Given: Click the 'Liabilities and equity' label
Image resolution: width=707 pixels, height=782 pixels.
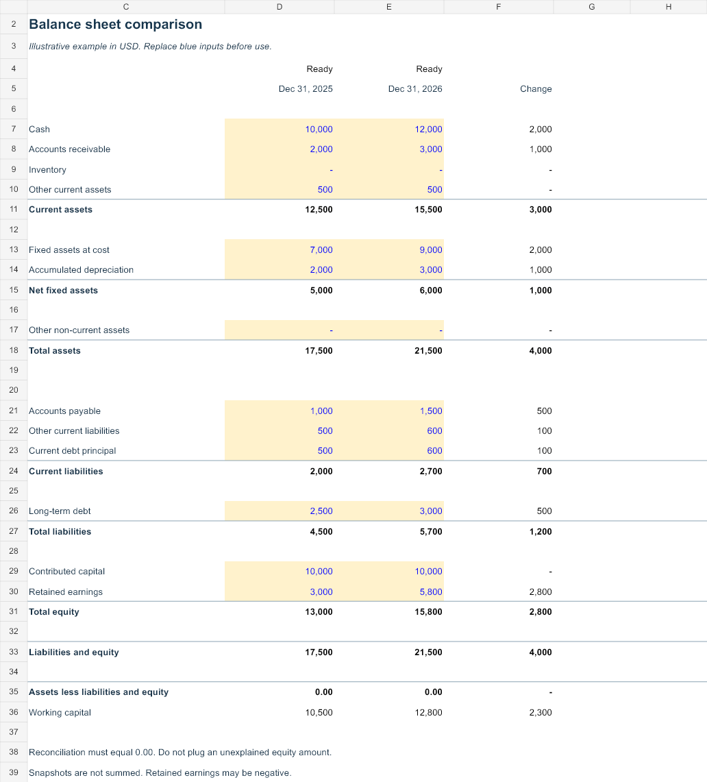Looking at the screenshot, I should (74, 652).
